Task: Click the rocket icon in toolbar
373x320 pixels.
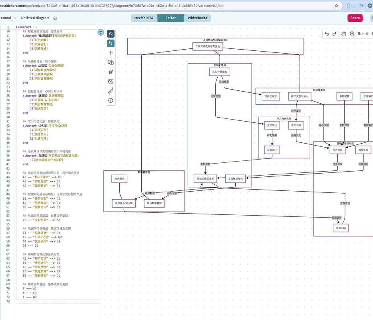Action: coord(111,72)
